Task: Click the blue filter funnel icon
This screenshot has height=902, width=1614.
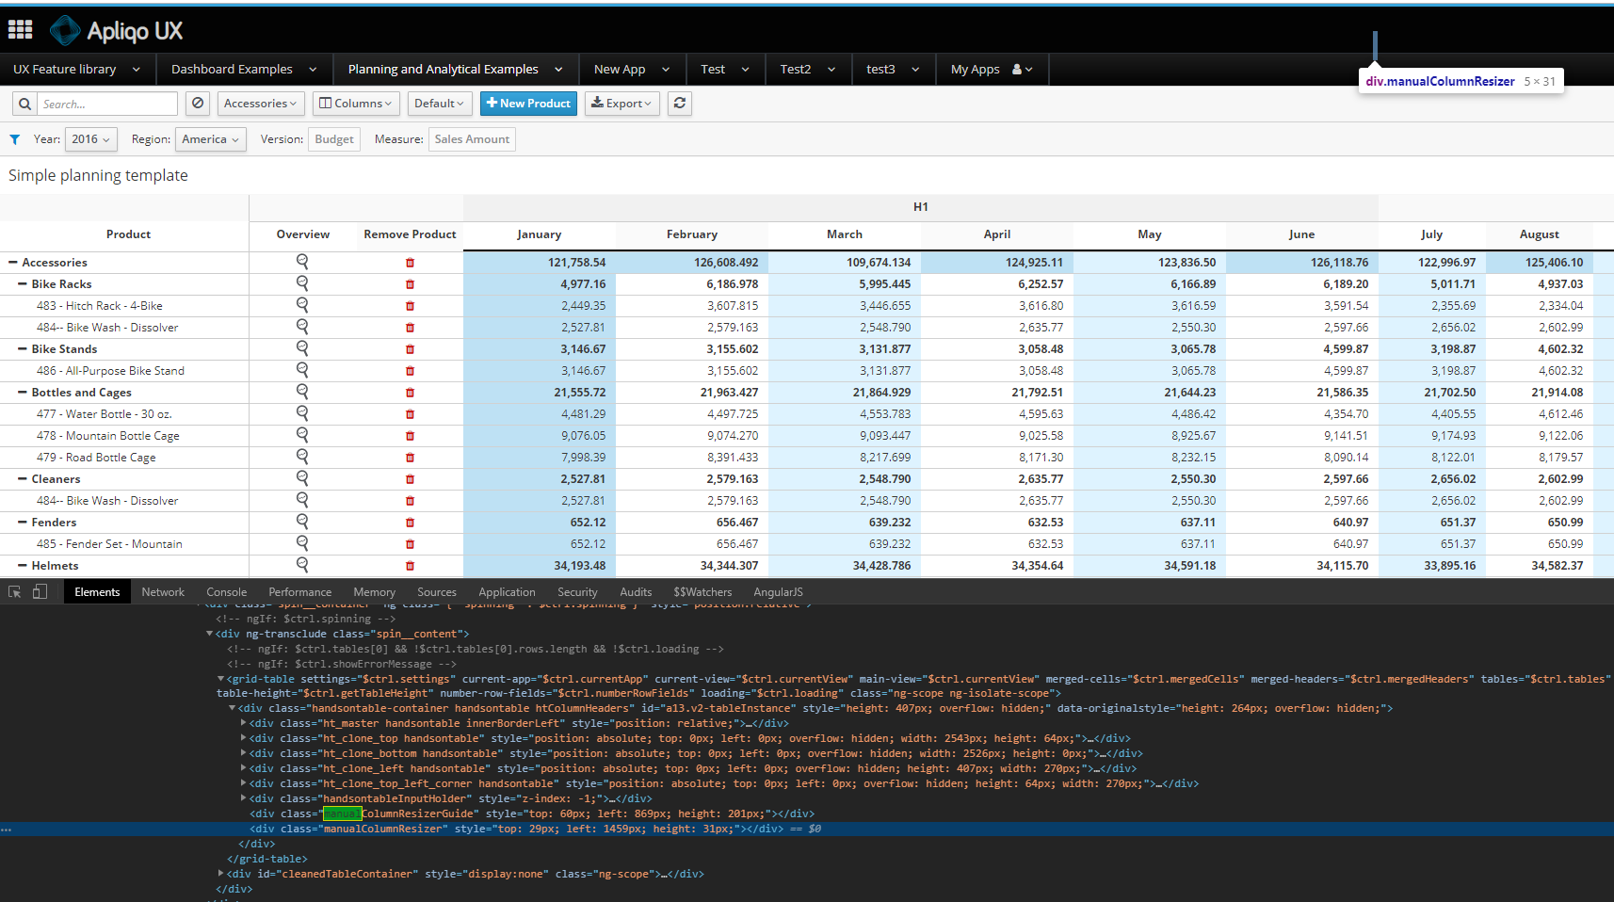Action: click(15, 139)
